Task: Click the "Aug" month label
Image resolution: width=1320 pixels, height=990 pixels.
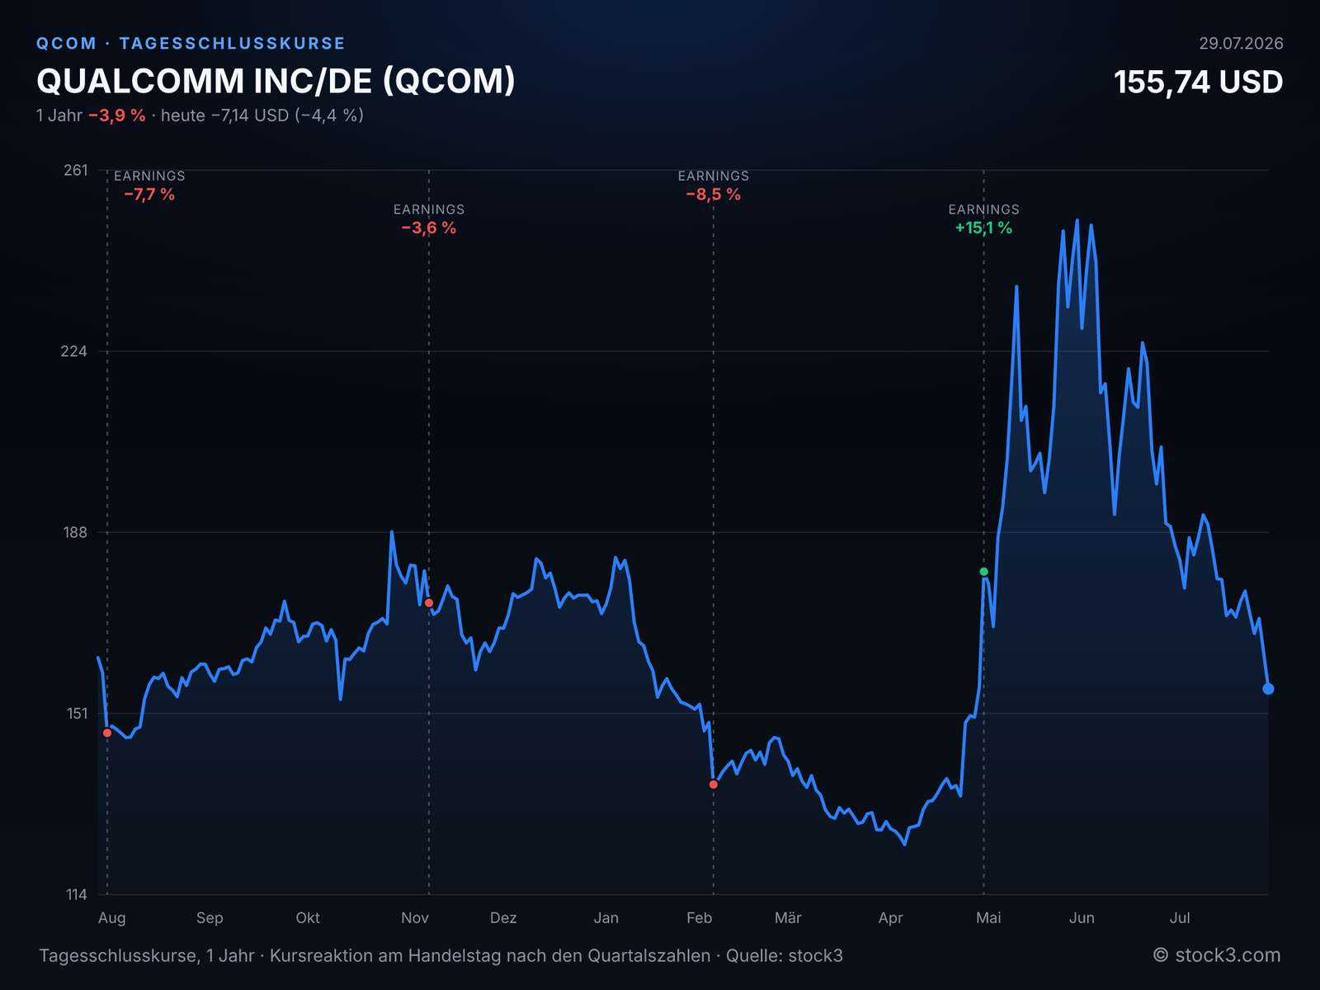Action: pos(112,918)
